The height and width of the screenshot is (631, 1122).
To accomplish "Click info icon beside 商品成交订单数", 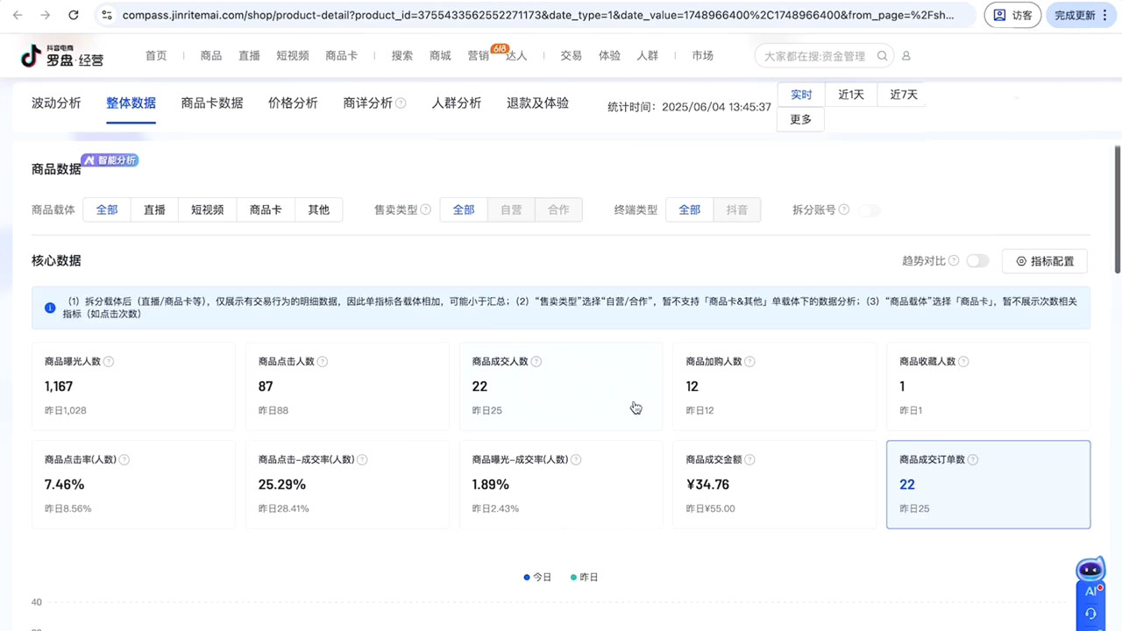I will coord(973,460).
